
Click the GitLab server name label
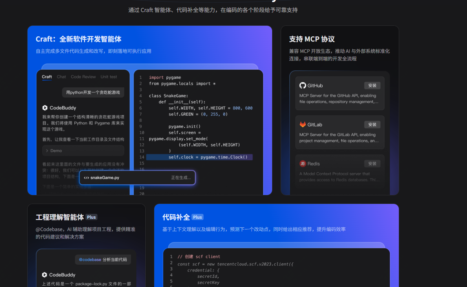click(x=315, y=125)
